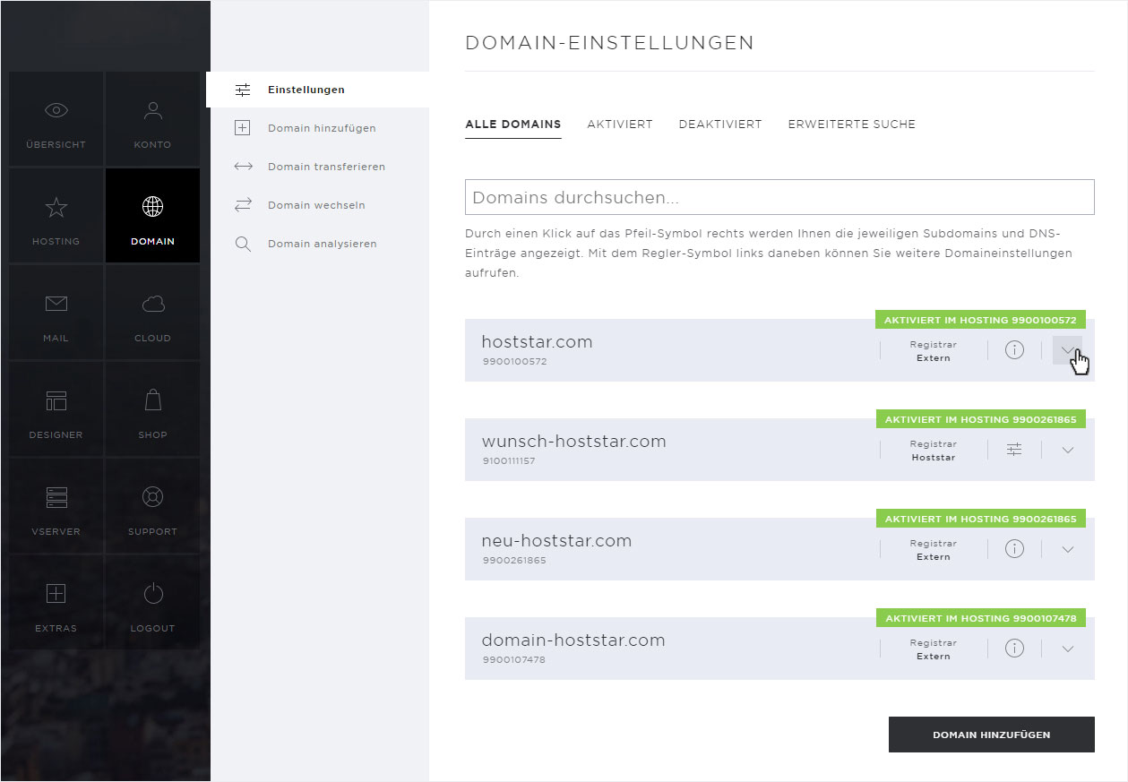Open settings sliders icon for wunsch-hoststar.com
This screenshot has height=782, width=1128.
click(1014, 450)
